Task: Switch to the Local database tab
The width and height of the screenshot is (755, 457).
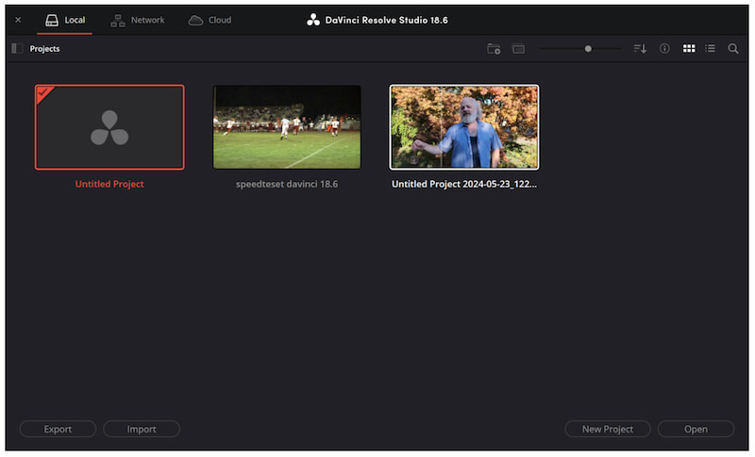Action: [64, 20]
